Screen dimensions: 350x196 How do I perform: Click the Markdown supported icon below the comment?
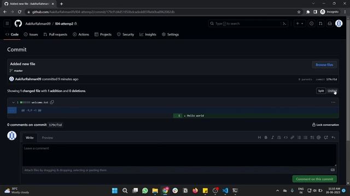(x=332, y=170)
